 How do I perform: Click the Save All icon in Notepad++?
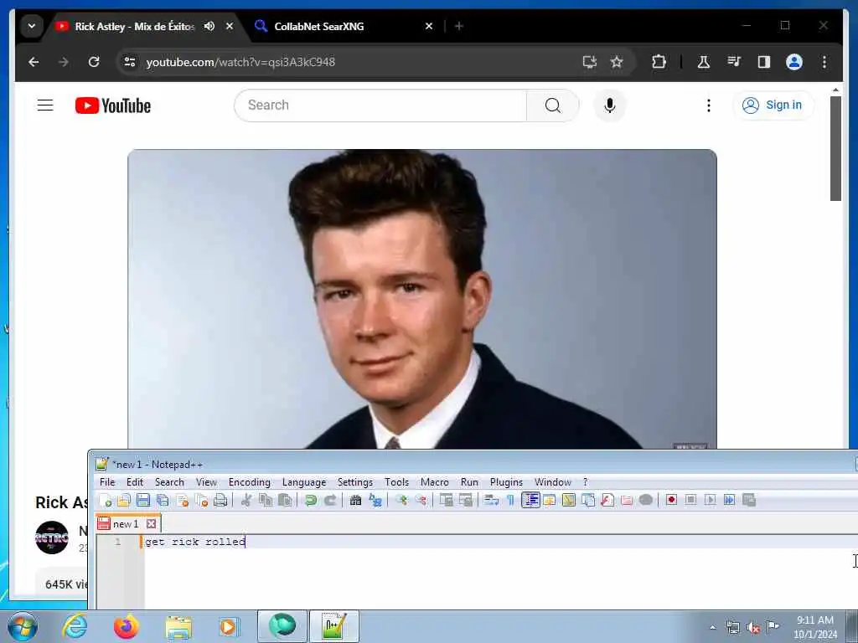[x=163, y=500]
